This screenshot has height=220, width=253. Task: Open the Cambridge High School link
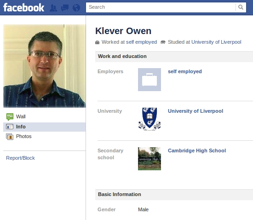[x=197, y=151]
